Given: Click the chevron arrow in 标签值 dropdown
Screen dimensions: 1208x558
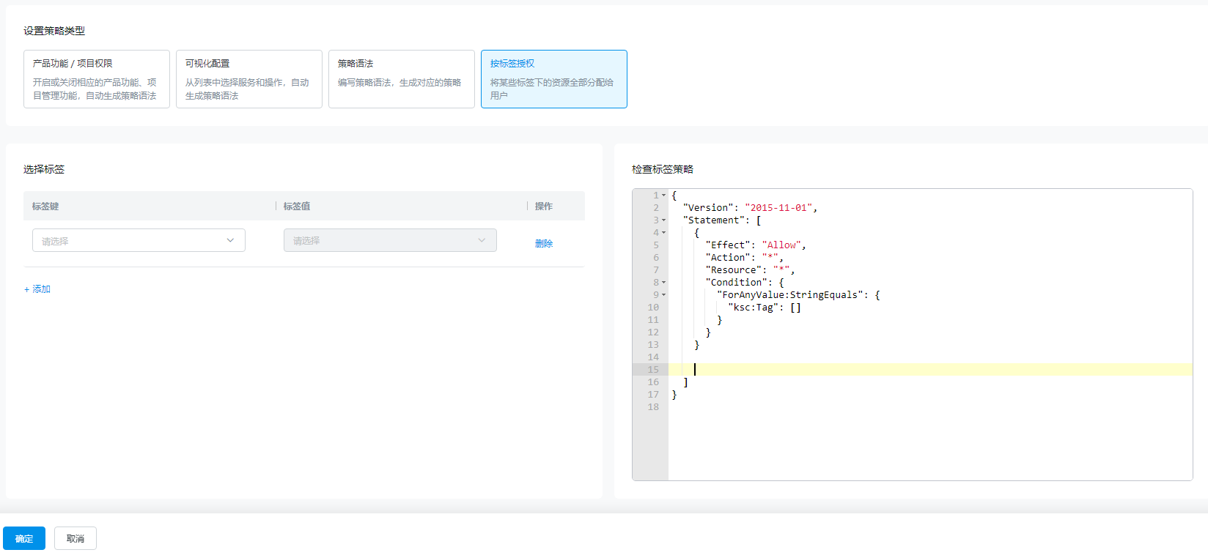Looking at the screenshot, I should point(482,240).
